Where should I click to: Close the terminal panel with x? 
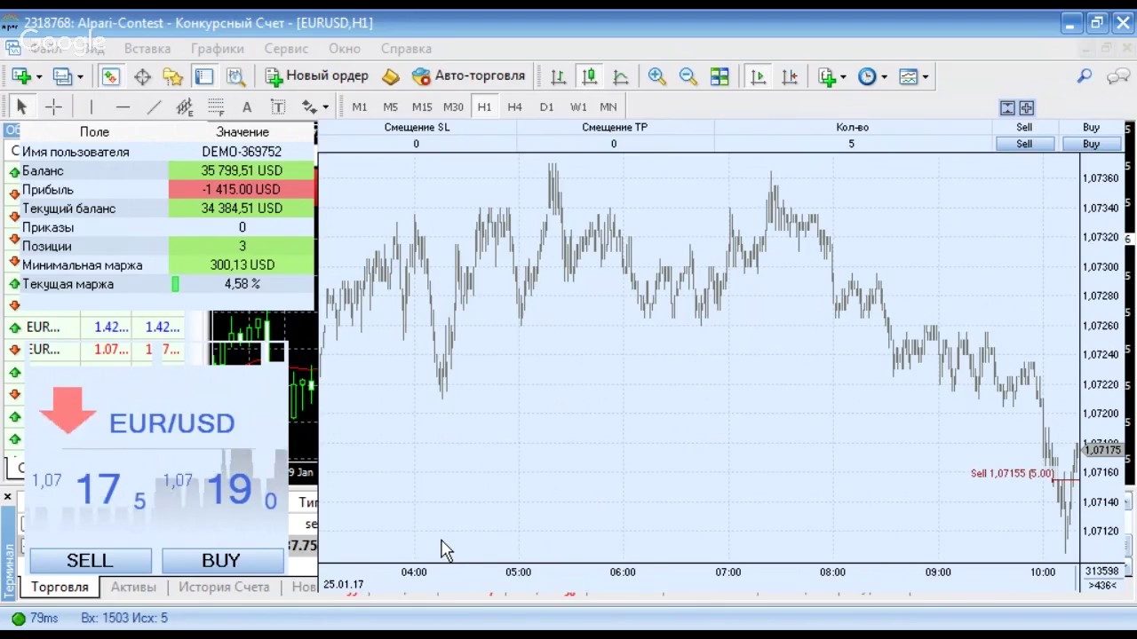coord(7,497)
